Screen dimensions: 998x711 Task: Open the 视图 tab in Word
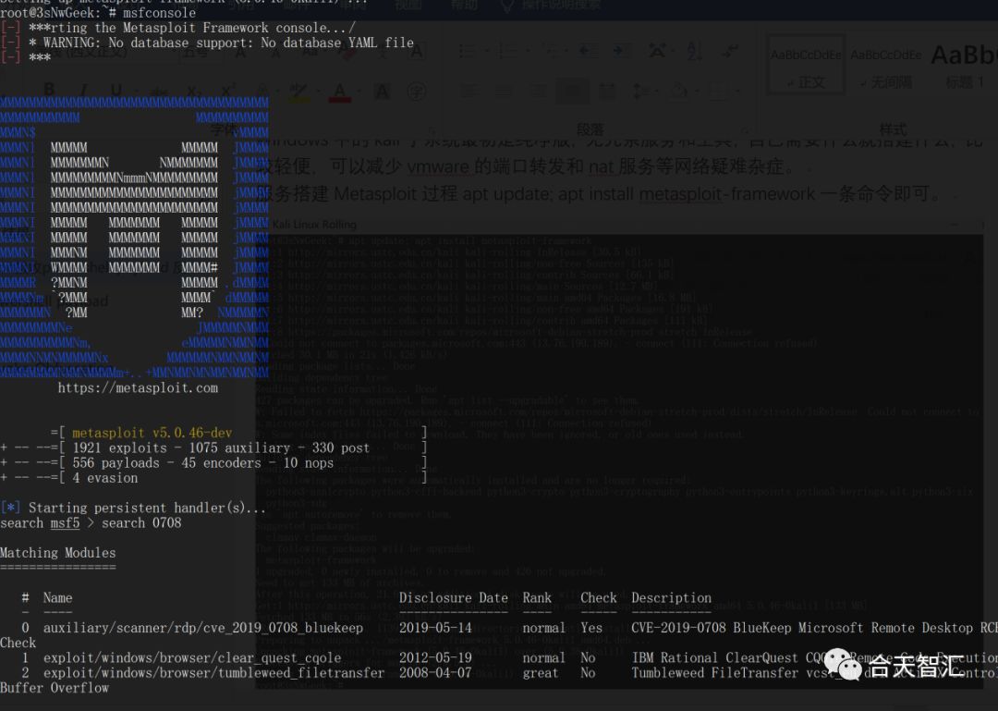pyautogui.click(x=408, y=6)
